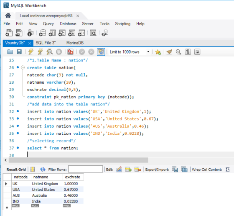The width and height of the screenshot is (234, 216).
Task: Save snippet with the star icon
Action: tap(158, 52)
